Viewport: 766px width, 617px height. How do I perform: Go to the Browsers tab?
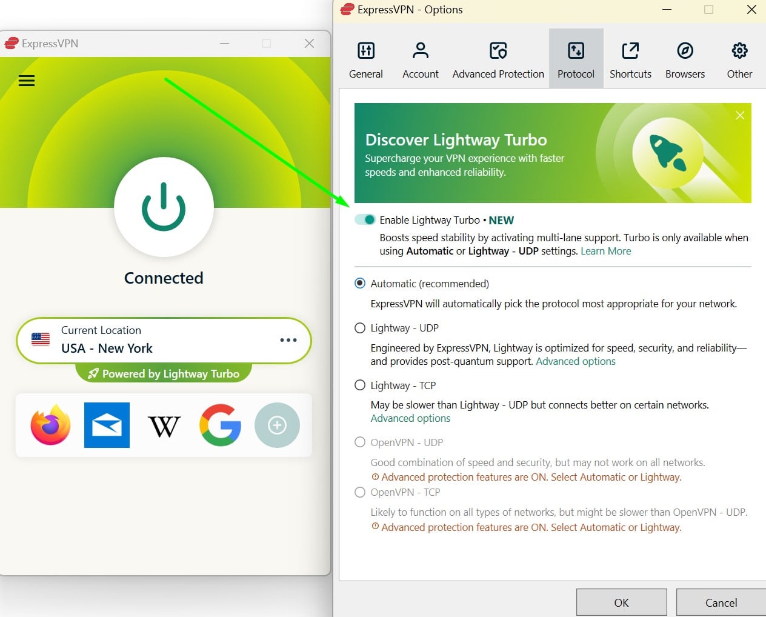[685, 59]
